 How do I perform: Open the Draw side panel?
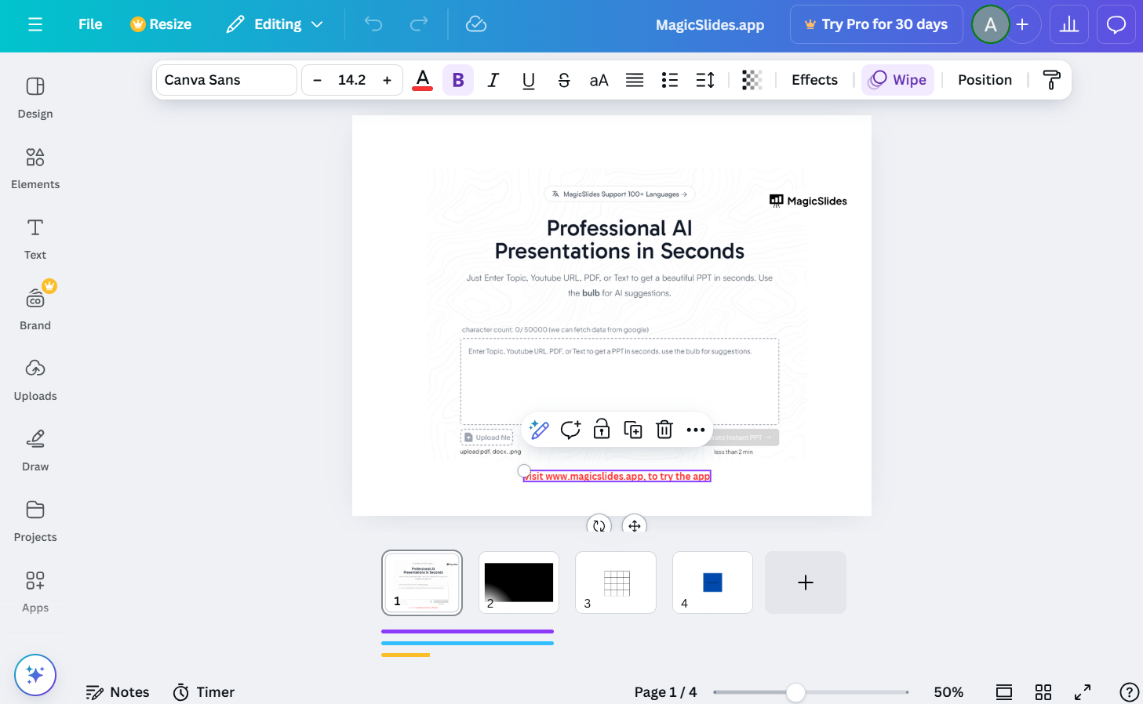tap(35, 451)
